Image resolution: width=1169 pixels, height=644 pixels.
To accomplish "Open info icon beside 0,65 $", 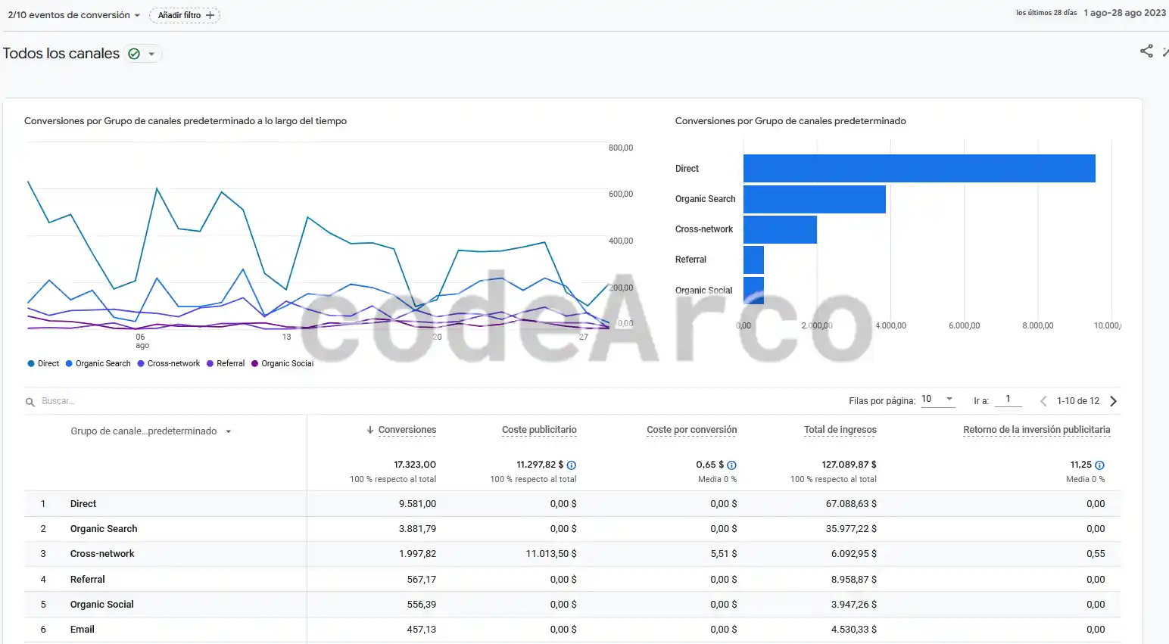I will [732, 465].
